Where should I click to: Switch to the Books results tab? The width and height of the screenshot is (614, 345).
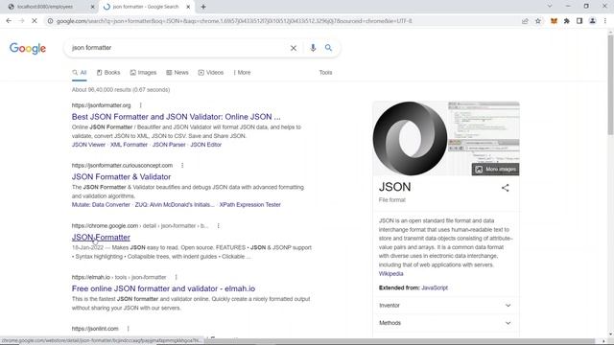point(108,73)
